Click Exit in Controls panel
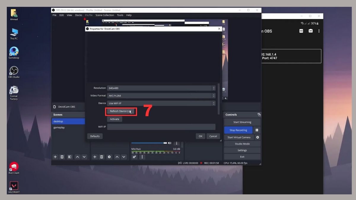This screenshot has width=356, height=200. click(x=242, y=157)
